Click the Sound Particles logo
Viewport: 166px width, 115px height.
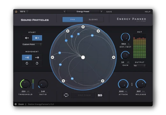pos(35,20)
